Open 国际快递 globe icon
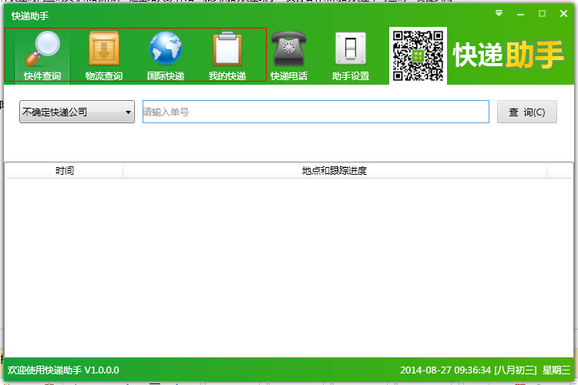578x385 pixels. [x=166, y=49]
